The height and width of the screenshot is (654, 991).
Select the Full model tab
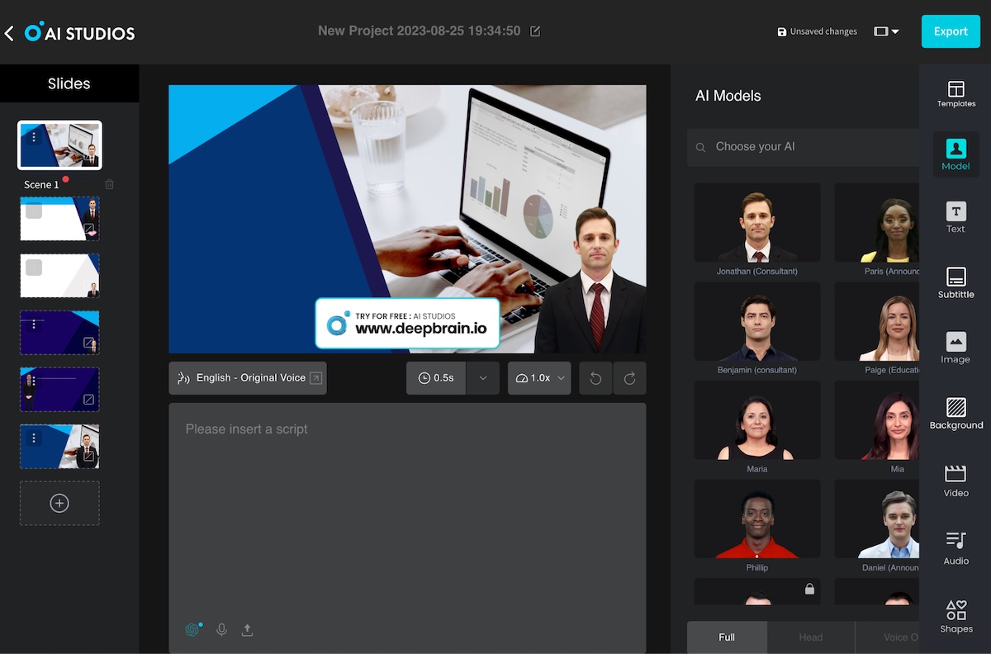pos(727,637)
